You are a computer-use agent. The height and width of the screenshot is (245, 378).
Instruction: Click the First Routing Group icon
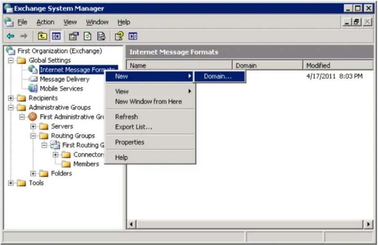pyautogui.click(x=55, y=145)
